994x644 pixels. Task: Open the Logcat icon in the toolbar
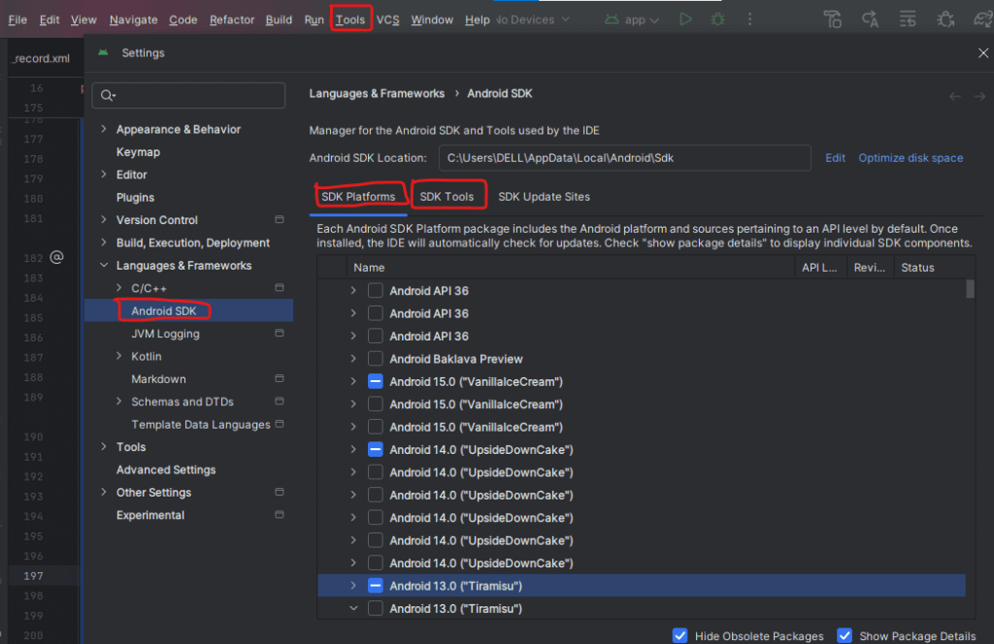point(906,18)
